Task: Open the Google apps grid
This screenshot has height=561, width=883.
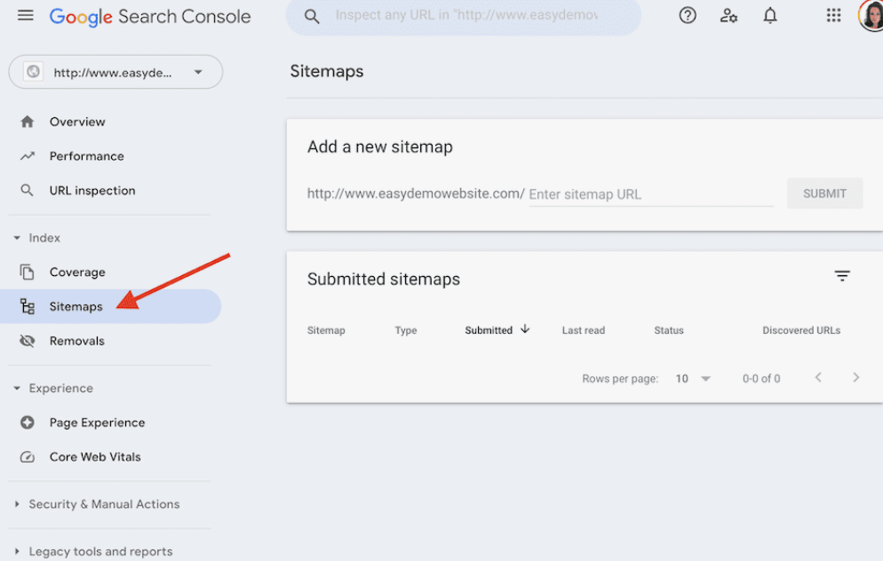Action: pos(833,16)
